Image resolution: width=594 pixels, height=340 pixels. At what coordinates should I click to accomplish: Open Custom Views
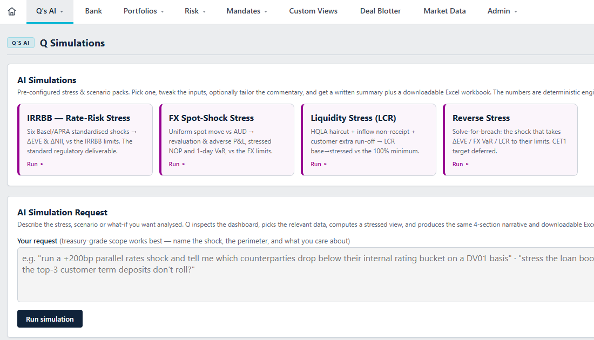coord(313,11)
